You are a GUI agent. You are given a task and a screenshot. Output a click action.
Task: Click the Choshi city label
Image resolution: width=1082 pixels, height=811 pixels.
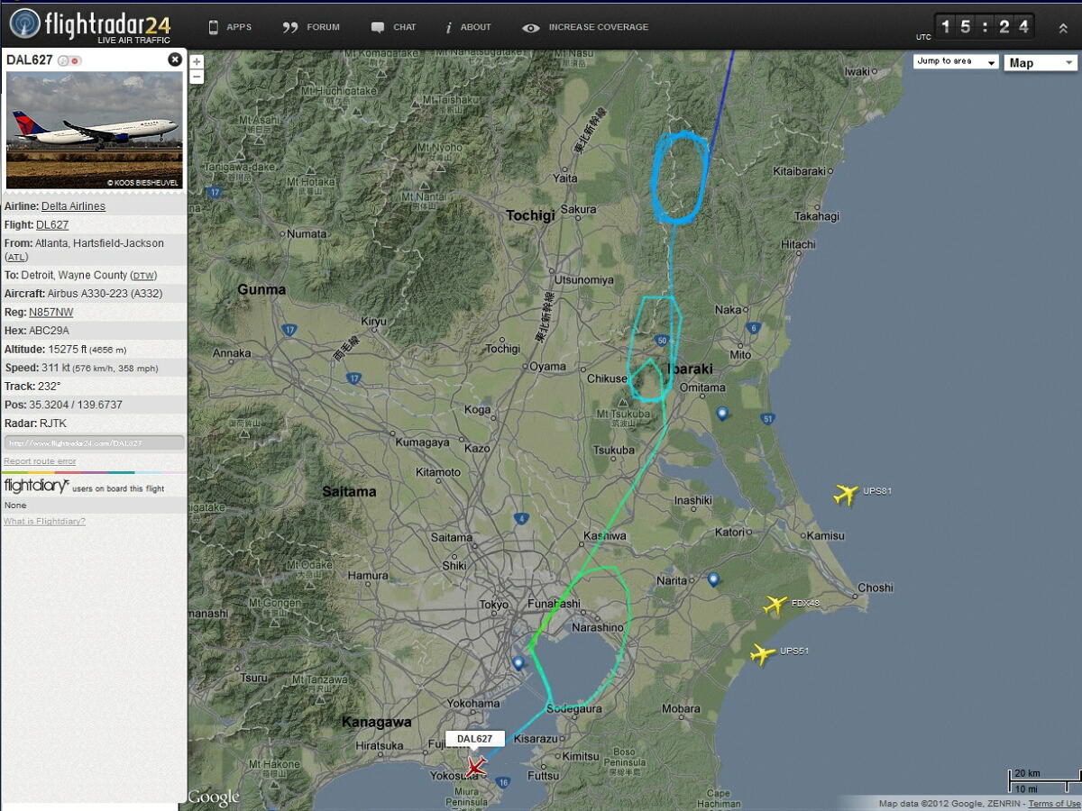tap(875, 588)
